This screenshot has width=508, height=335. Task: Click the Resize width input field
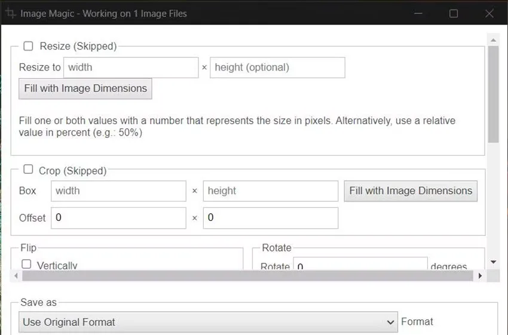pos(131,67)
